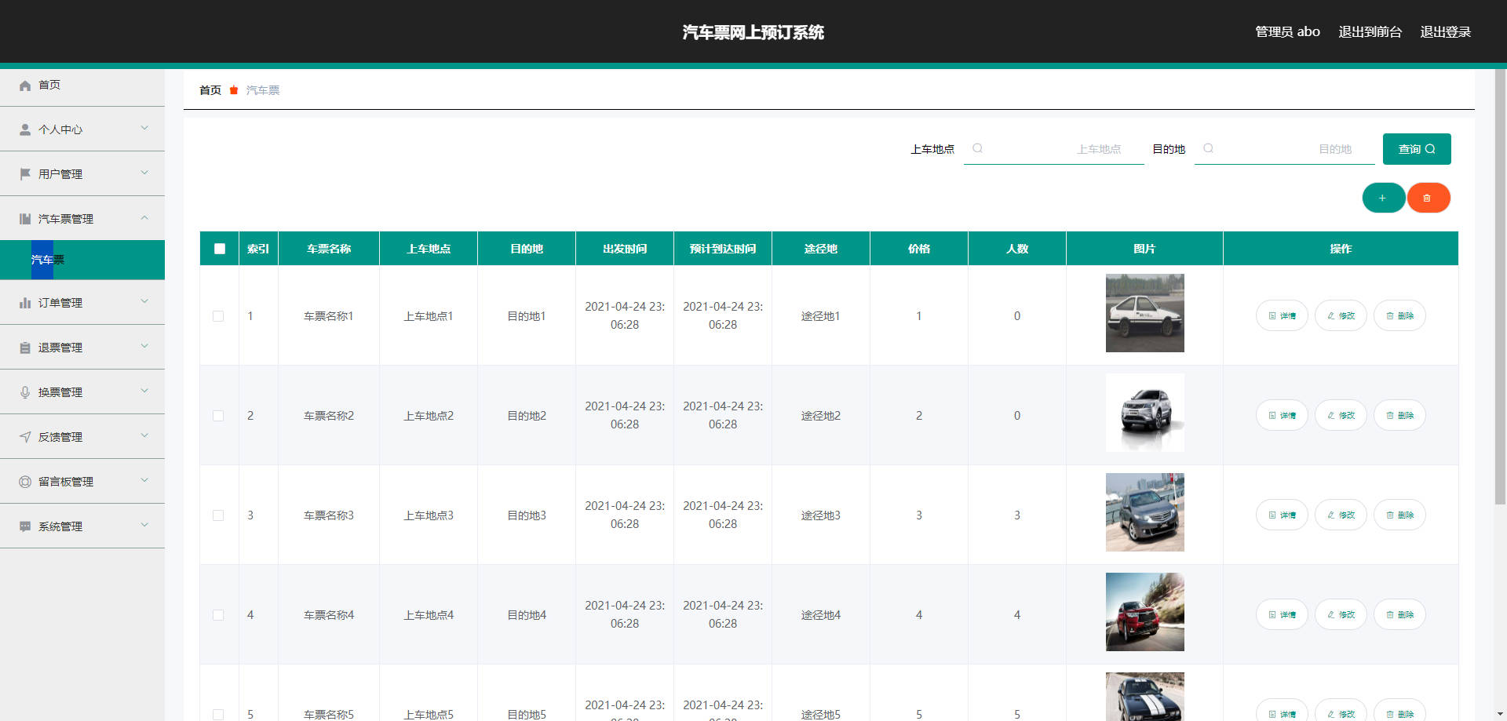The width and height of the screenshot is (1507, 721).
Task: Click the green plus add button
Action: [1383, 198]
